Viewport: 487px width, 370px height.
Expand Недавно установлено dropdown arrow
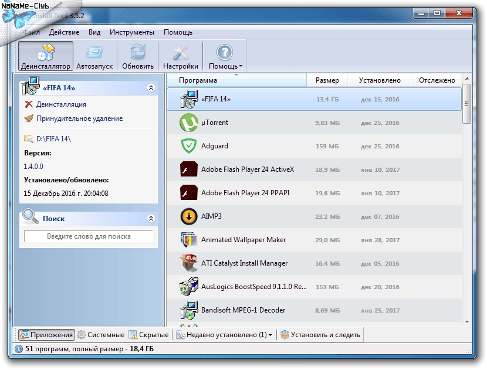tap(270, 335)
